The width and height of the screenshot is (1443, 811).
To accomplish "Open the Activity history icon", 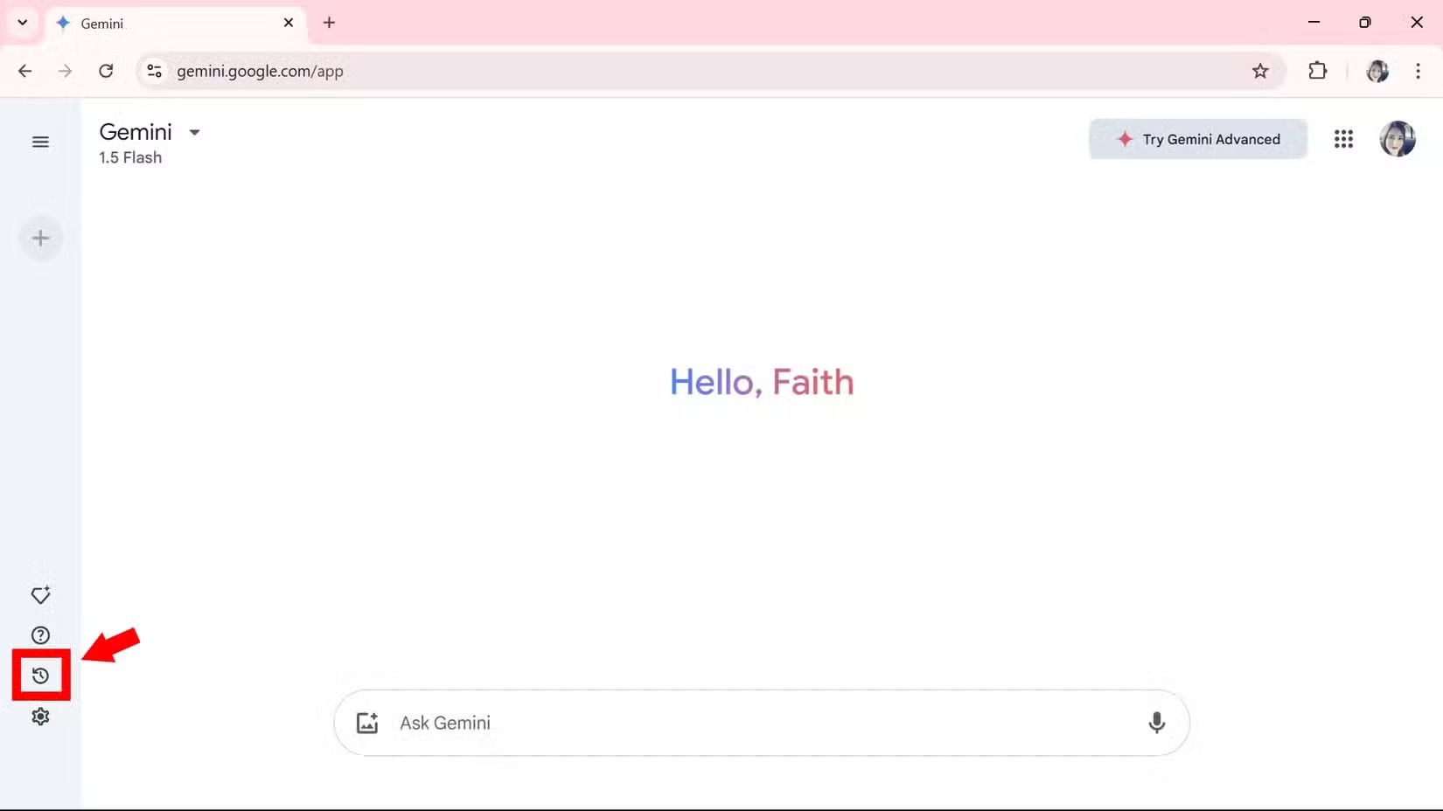I will tap(40, 676).
